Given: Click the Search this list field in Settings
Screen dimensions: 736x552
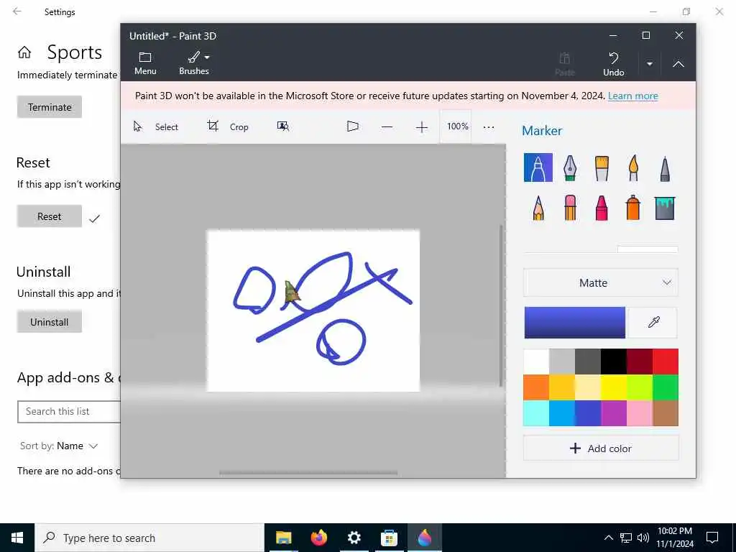Looking at the screenshot, I should pos(69,412).
